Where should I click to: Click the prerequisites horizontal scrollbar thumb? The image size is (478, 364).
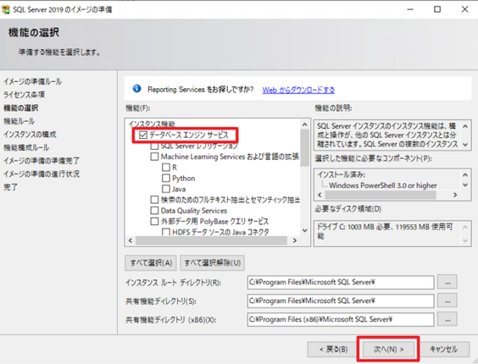point(381,195)
